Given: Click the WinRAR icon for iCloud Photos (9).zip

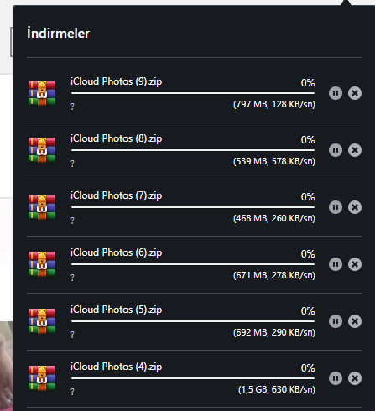Looking at the screenshot, I should [42, 93].
